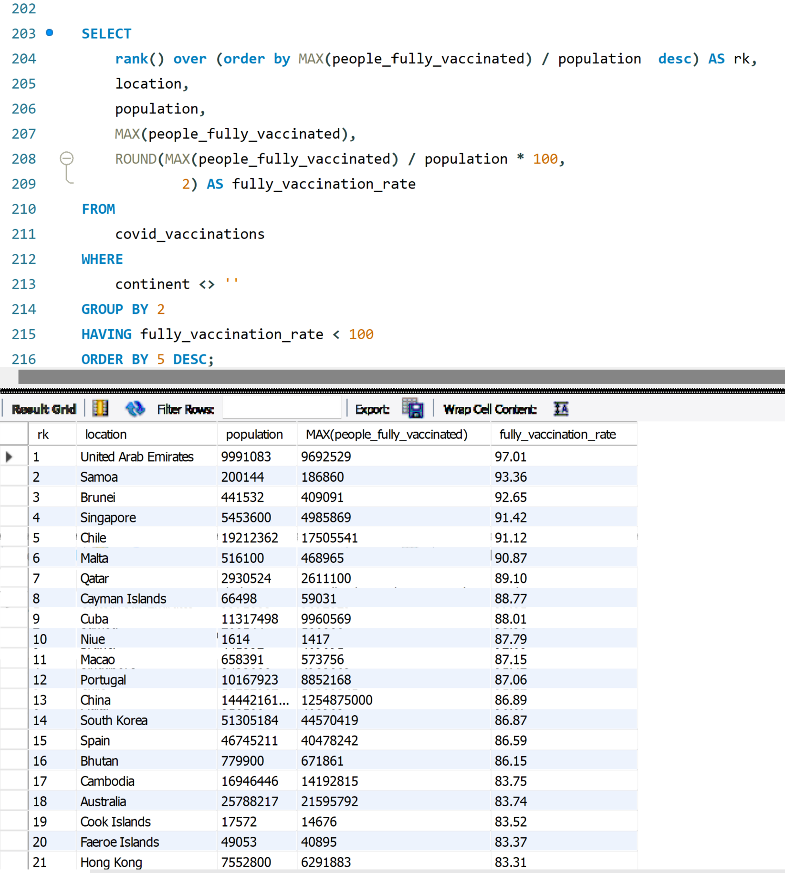Click in the Filter Rows input field

point(282,409)
